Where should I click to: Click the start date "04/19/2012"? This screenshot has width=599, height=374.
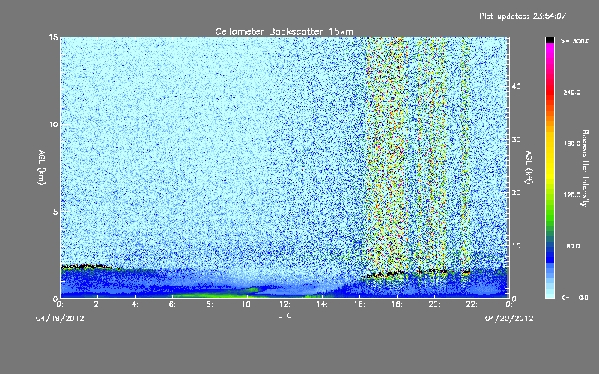coord(60,319)
